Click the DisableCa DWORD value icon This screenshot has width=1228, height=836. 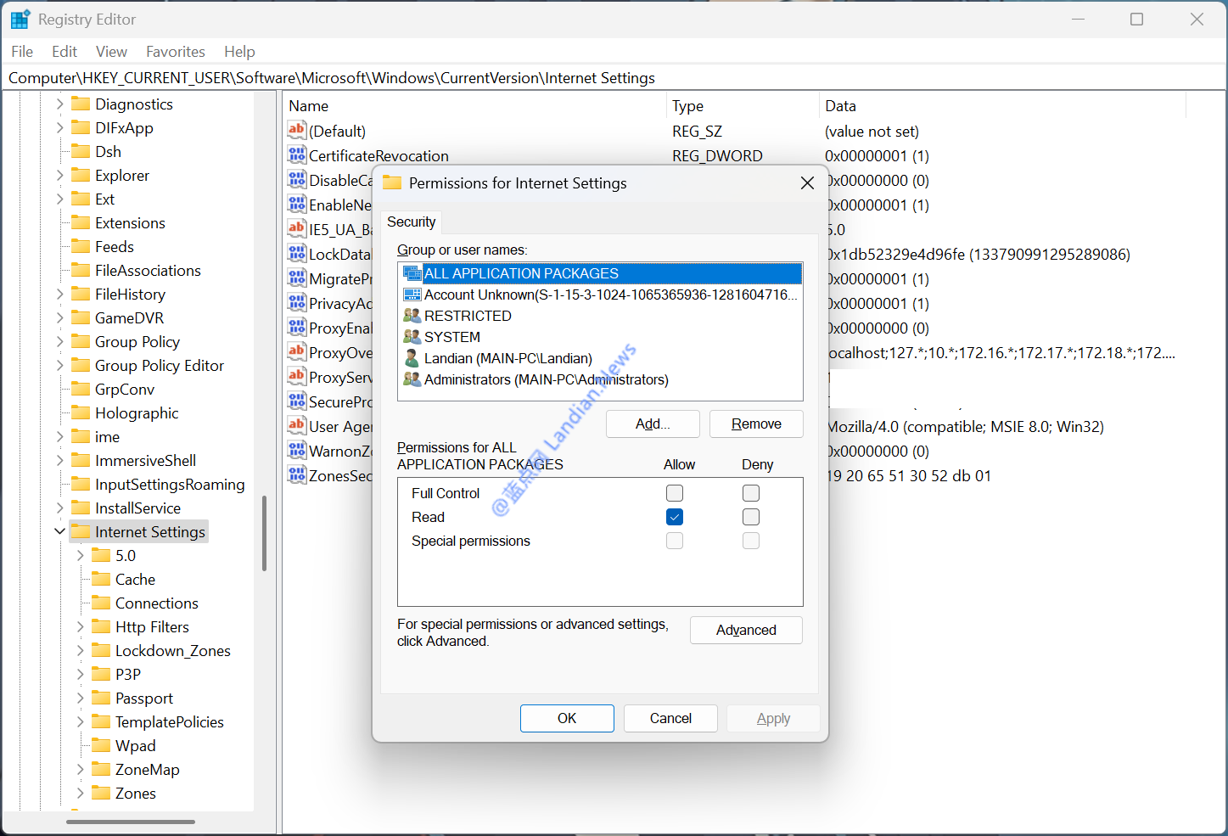click(296, 179)
